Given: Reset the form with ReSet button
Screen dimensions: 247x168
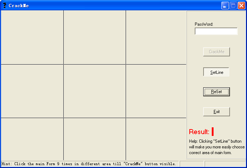Looking at the screenshot, I should tap(216, 92).
